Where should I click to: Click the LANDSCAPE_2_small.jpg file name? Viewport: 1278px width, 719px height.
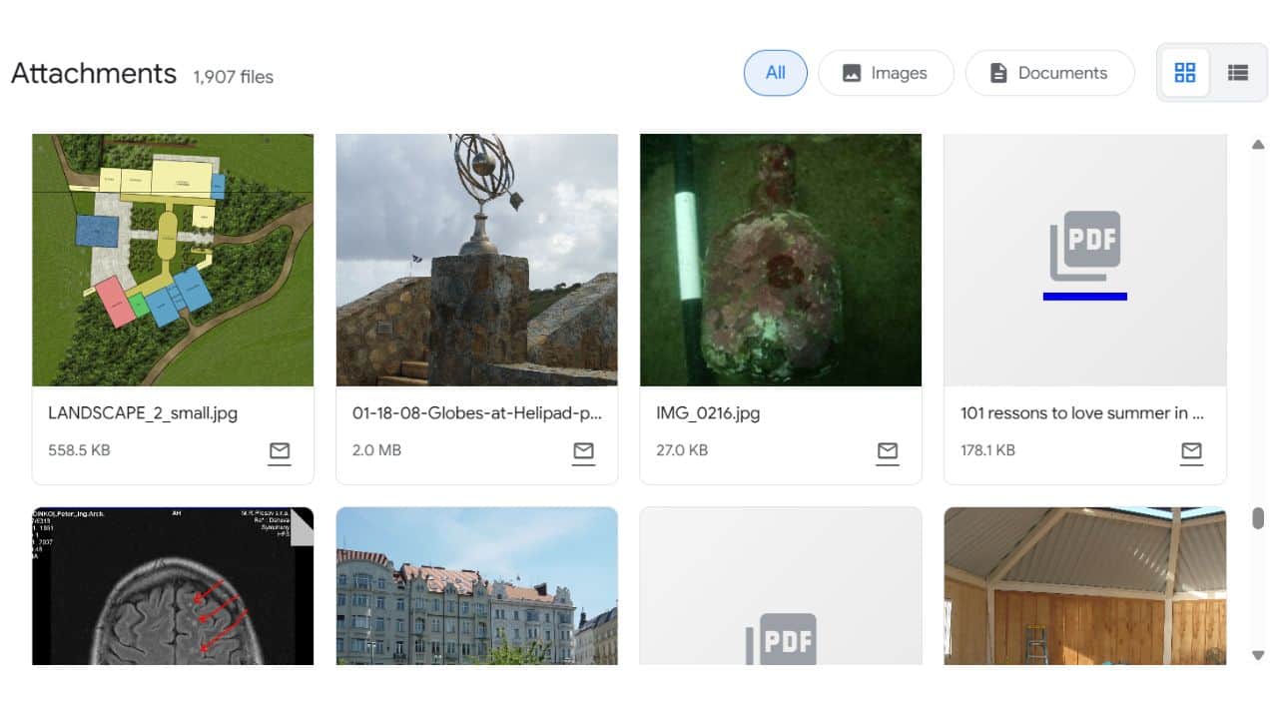[x=143, y=412]
